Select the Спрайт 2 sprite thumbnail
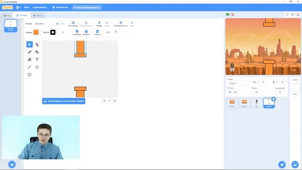Image resolution: width=302 pixels, height=170 pixels. point(244,103)
